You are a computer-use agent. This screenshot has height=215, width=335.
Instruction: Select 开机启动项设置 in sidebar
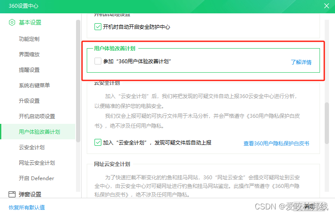pos(37,117)
